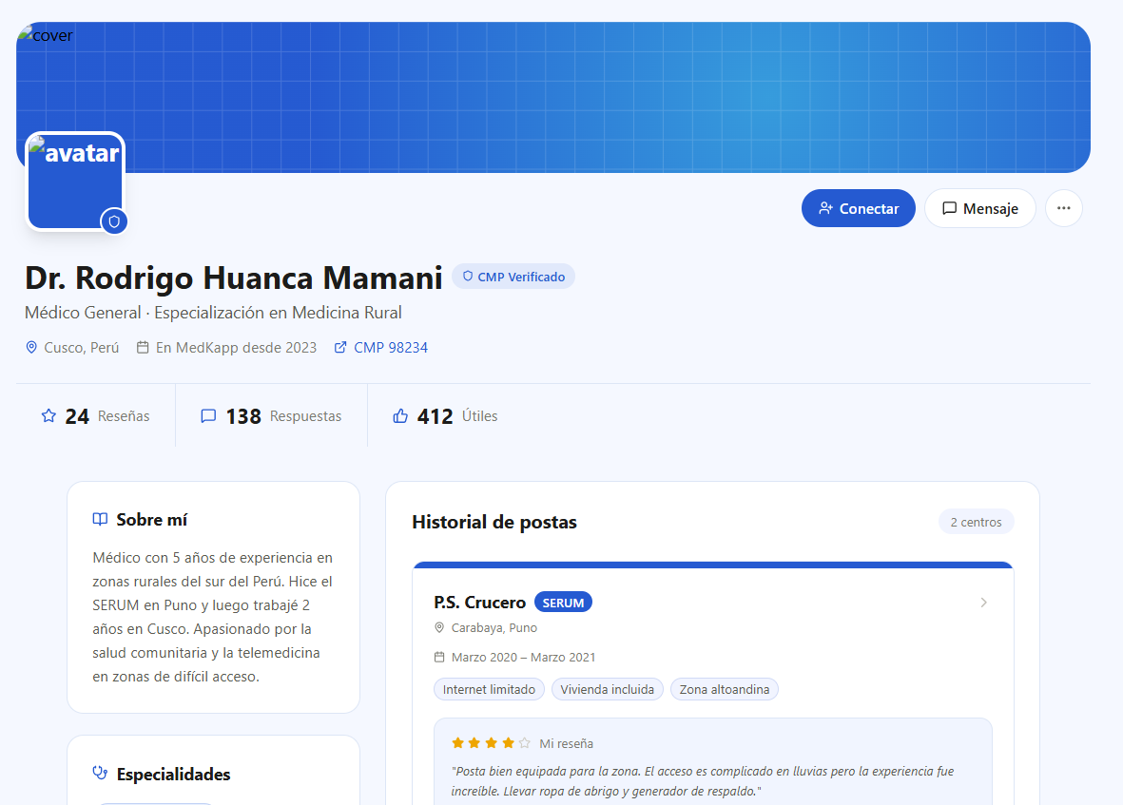Click the first rating star in Mi reseña

pyautogui.click(x=457, y=742)
